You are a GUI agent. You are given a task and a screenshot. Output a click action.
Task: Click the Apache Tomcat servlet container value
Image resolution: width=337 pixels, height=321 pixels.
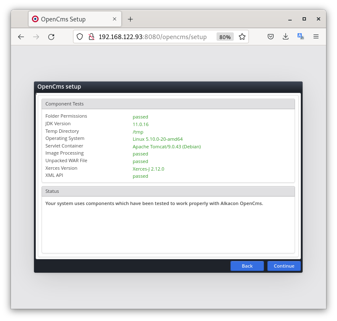167,147
